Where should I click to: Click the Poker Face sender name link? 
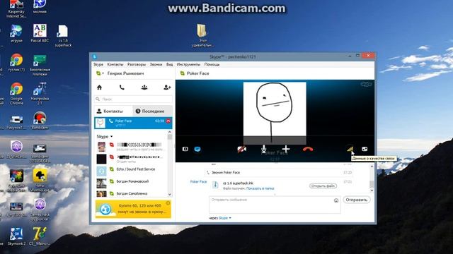[x=198, y=182]
